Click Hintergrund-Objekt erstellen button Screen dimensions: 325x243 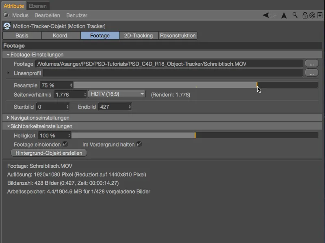pyautogui.click(x=49, y=153)
